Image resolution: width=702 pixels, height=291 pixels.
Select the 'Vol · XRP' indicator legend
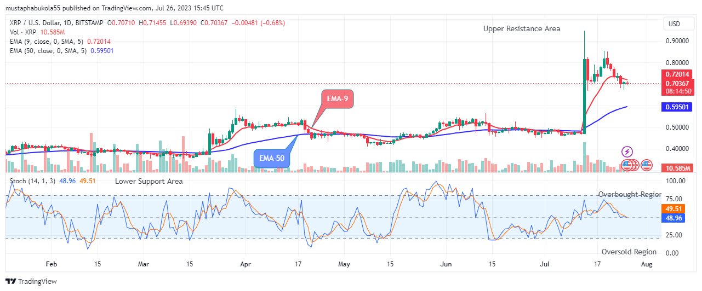(23, 32)
